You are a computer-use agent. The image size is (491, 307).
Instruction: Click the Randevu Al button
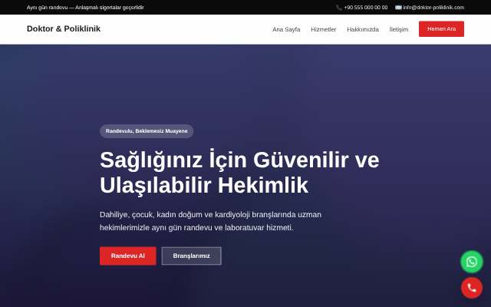[x=128, y=256]
